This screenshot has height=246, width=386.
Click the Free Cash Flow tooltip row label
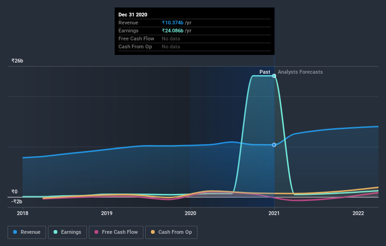[x=136, y=38]
